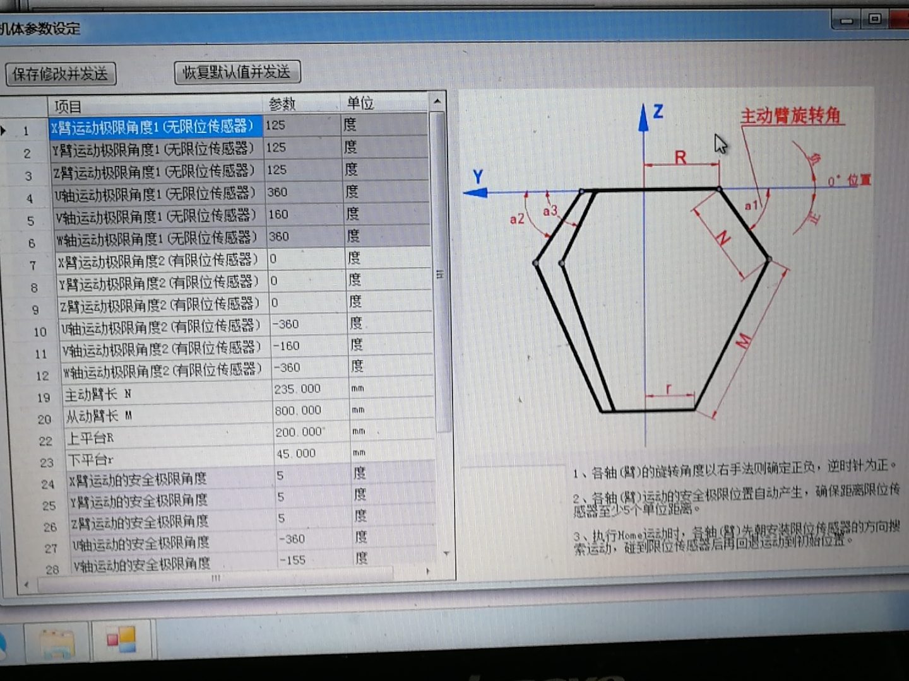Edit the 800.000 value of 从动臂长 M
Viewport: 909px width, 681px height.
(309, 410)
